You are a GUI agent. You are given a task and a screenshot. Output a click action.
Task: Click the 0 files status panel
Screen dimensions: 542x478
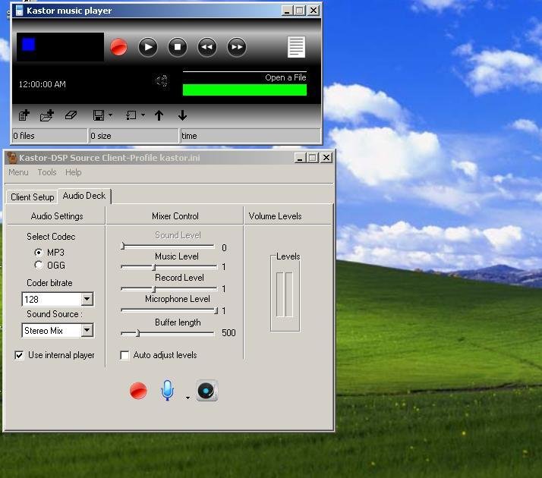49,136
